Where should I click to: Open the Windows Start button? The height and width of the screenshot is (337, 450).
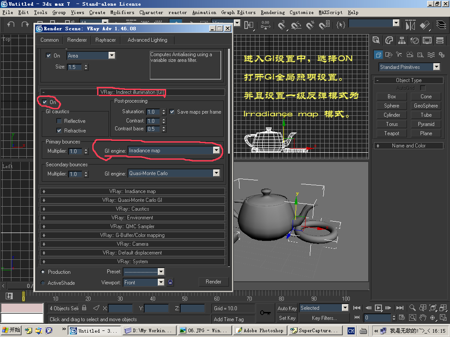pos(11,330)
